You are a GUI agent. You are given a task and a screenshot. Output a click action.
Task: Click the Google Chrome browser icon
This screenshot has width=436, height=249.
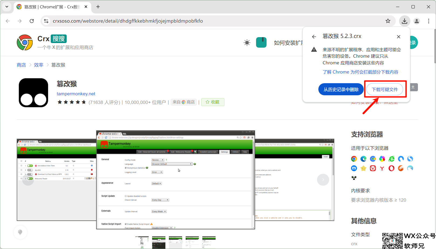point(354,159)
